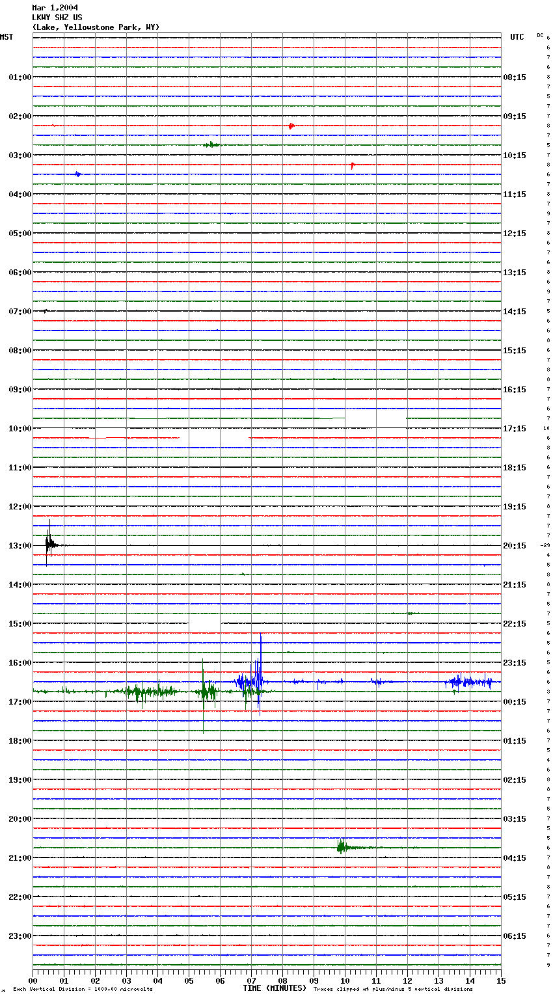Select the 10:00 MST time label
This screenshot has height=998, width=553.
20,428
